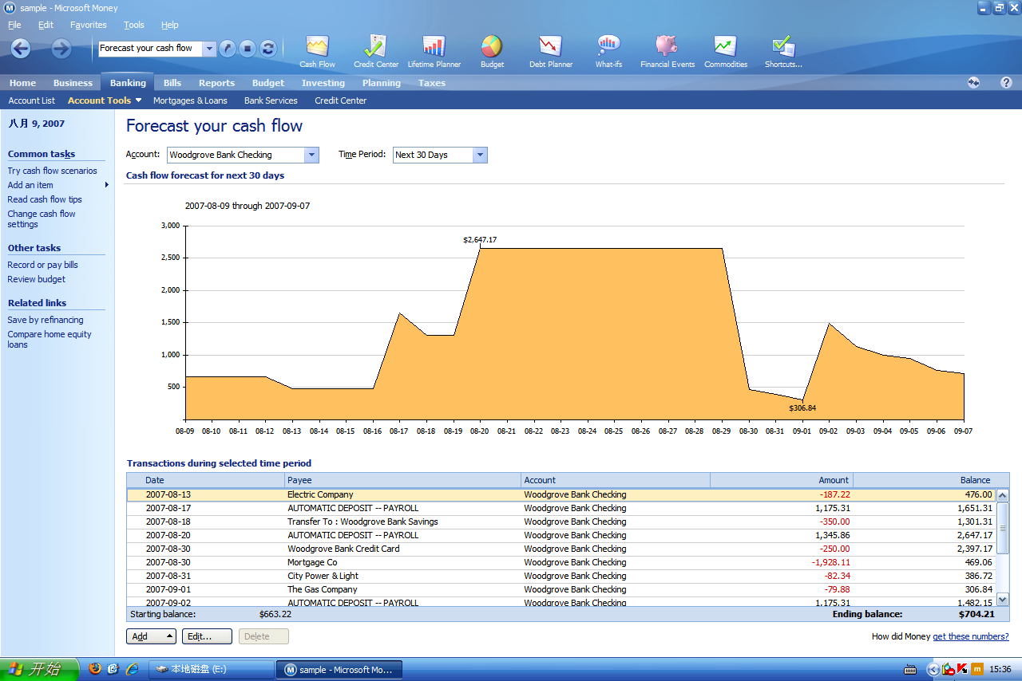The width and height of the screenshot is (1022, 681).
Task: Open the Cash Flow view icon
Action: coord(316,49)
